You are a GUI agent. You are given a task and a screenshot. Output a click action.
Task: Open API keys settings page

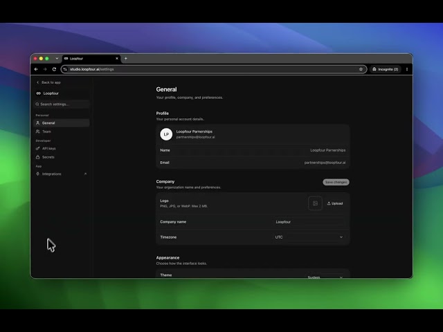62,149
